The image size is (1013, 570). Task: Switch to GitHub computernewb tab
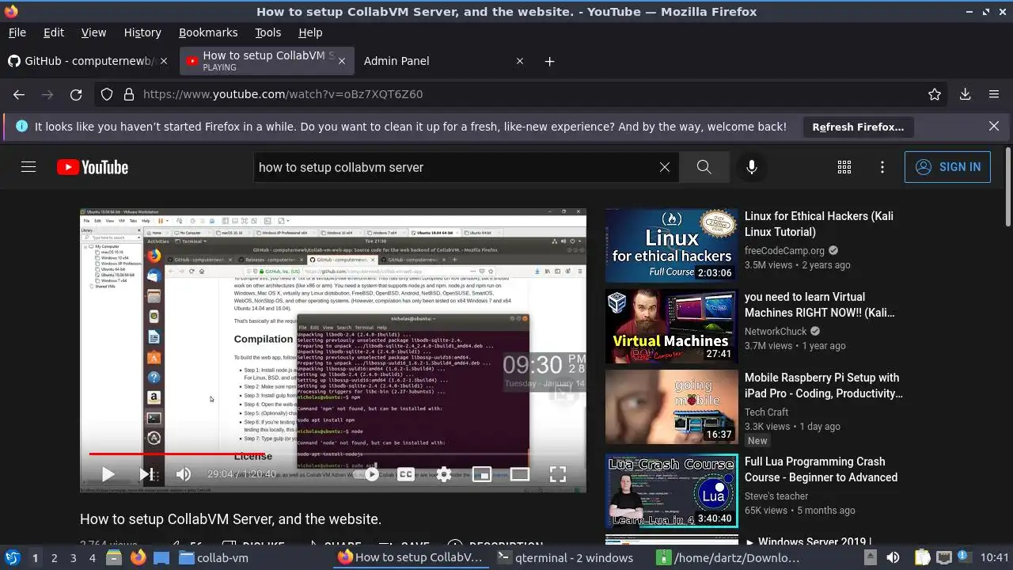click(x=89, y=61)
